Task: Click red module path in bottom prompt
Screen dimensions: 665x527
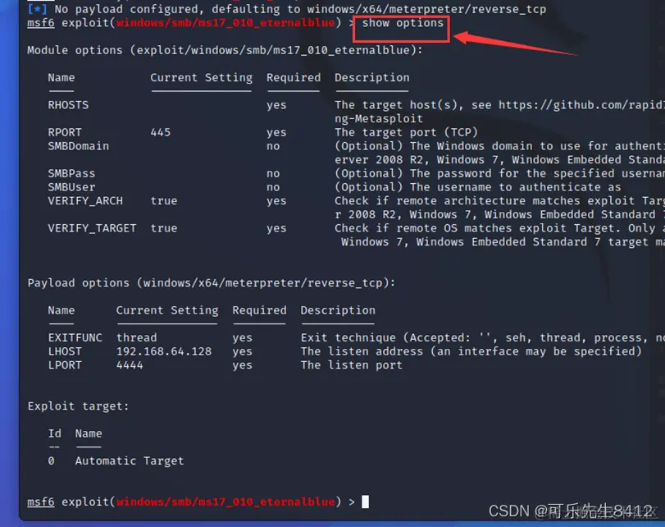Action: click(225, 502)
